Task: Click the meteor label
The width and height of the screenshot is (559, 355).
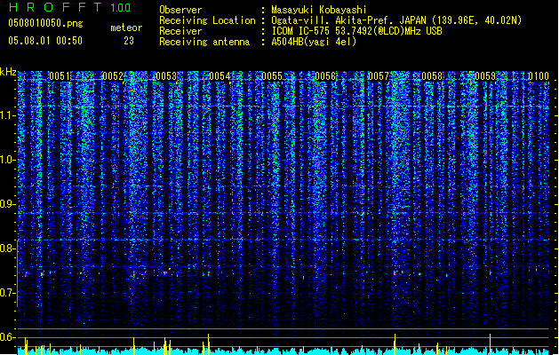Action: pos(126,28)
